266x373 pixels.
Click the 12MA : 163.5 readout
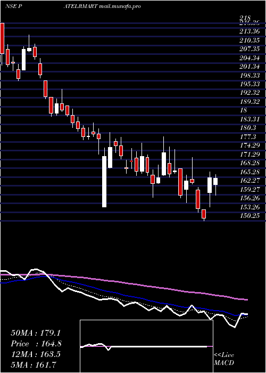[x=36, y=354]
